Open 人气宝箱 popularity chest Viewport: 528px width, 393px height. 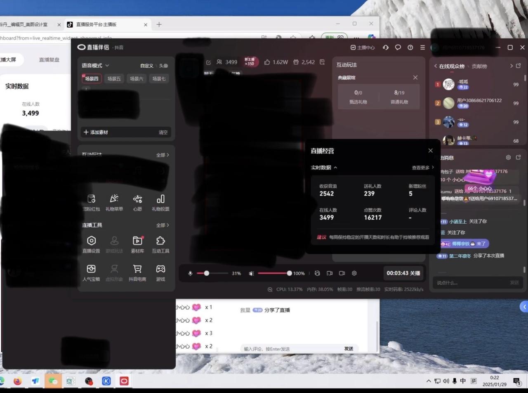(x=91, y=269)
